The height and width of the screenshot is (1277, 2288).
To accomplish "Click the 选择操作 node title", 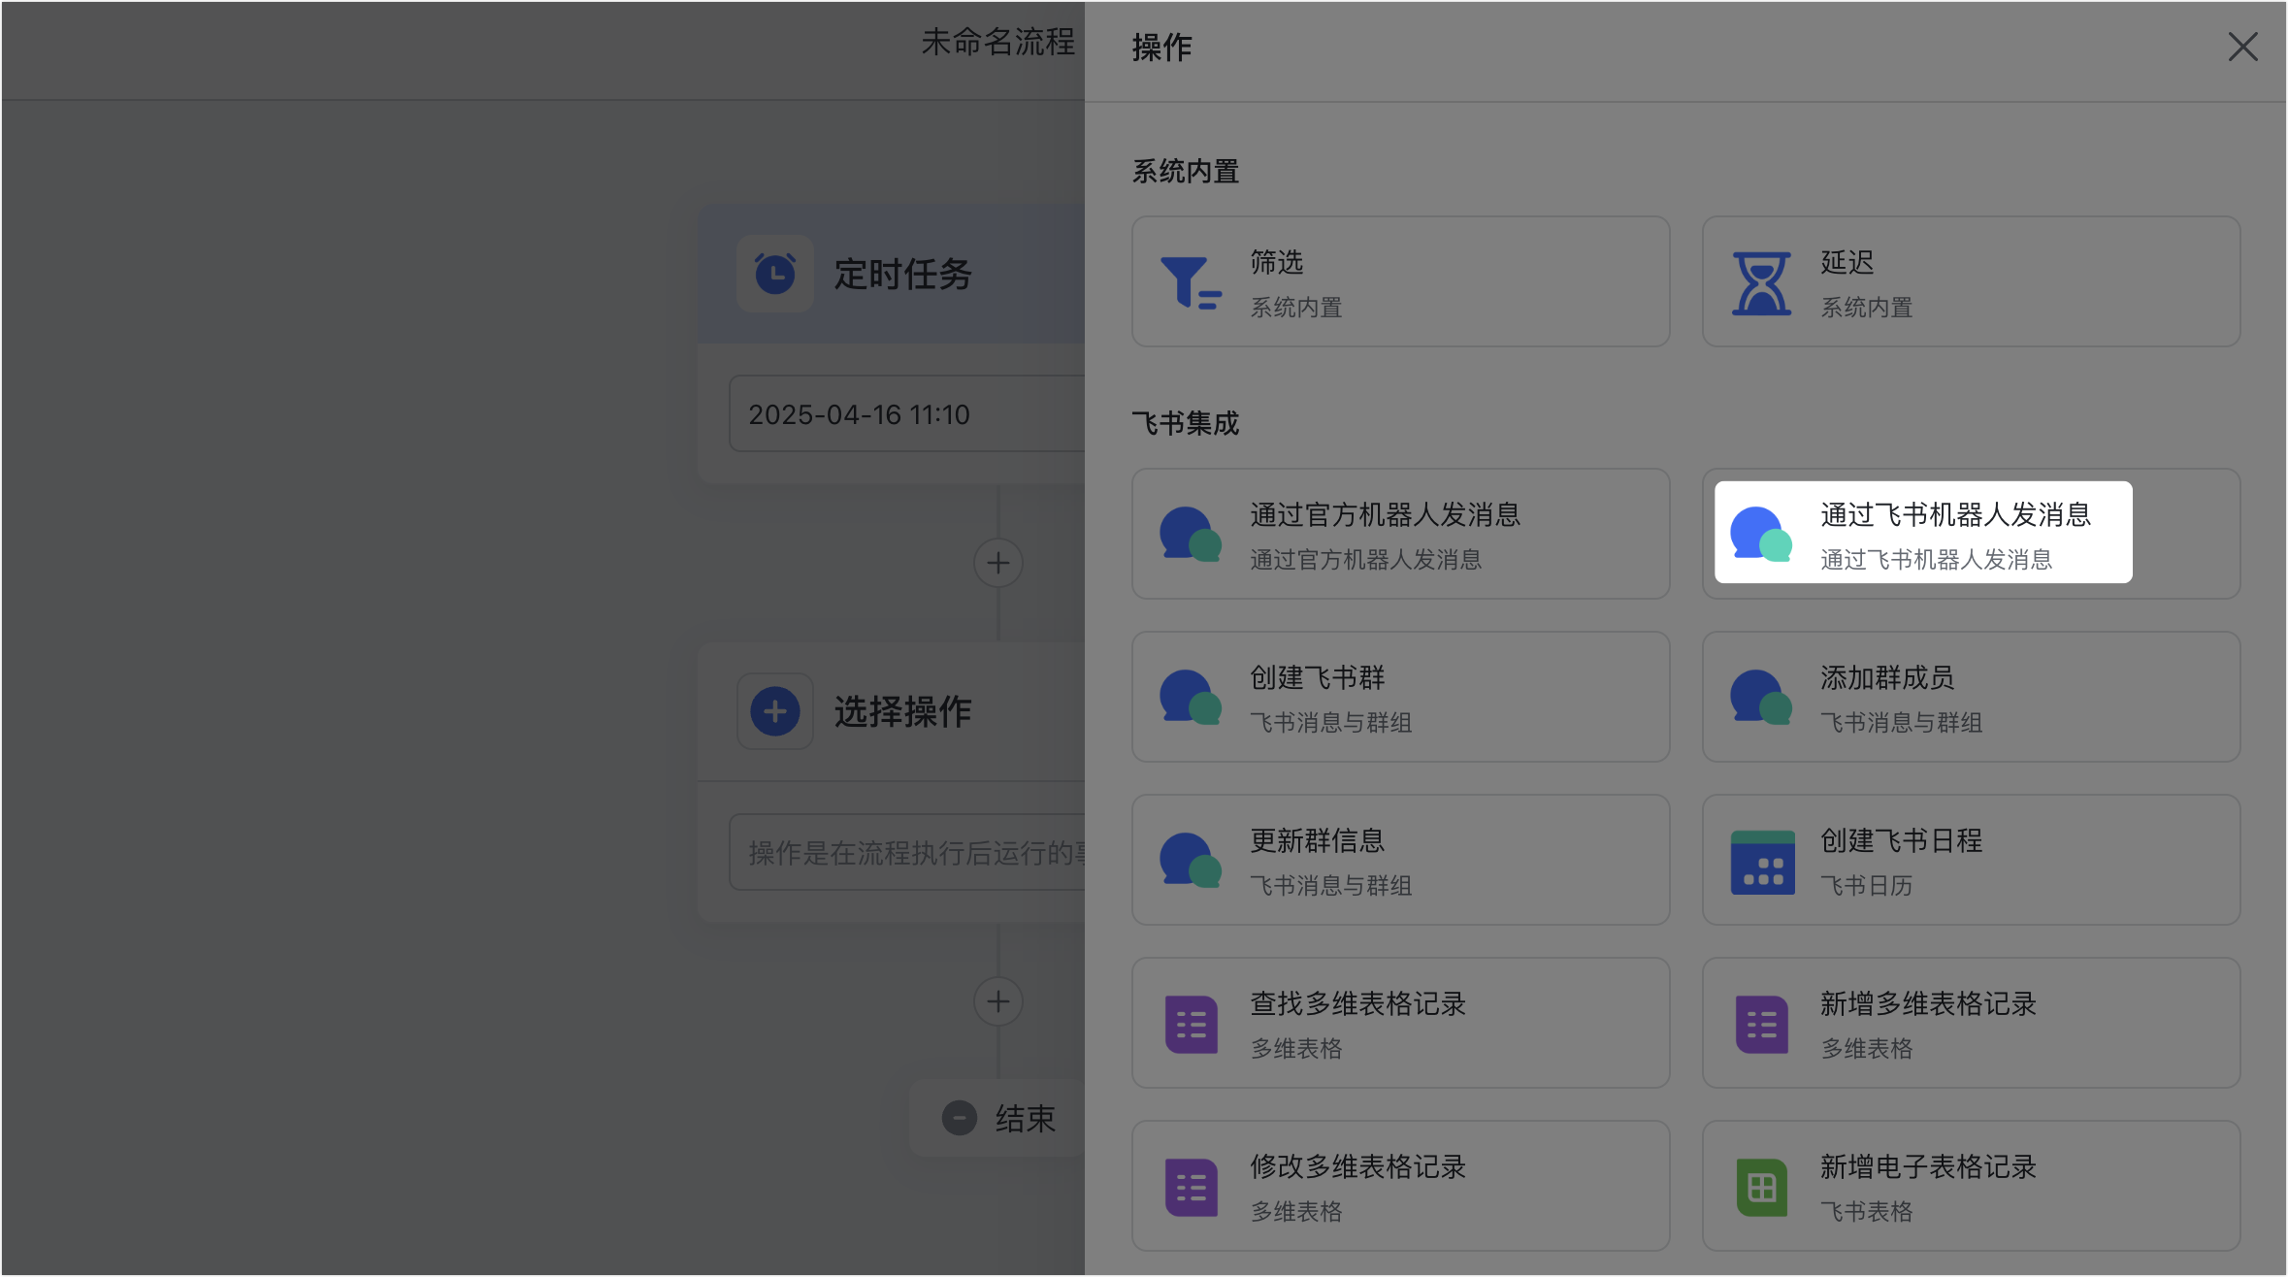I will coord(902,711).
